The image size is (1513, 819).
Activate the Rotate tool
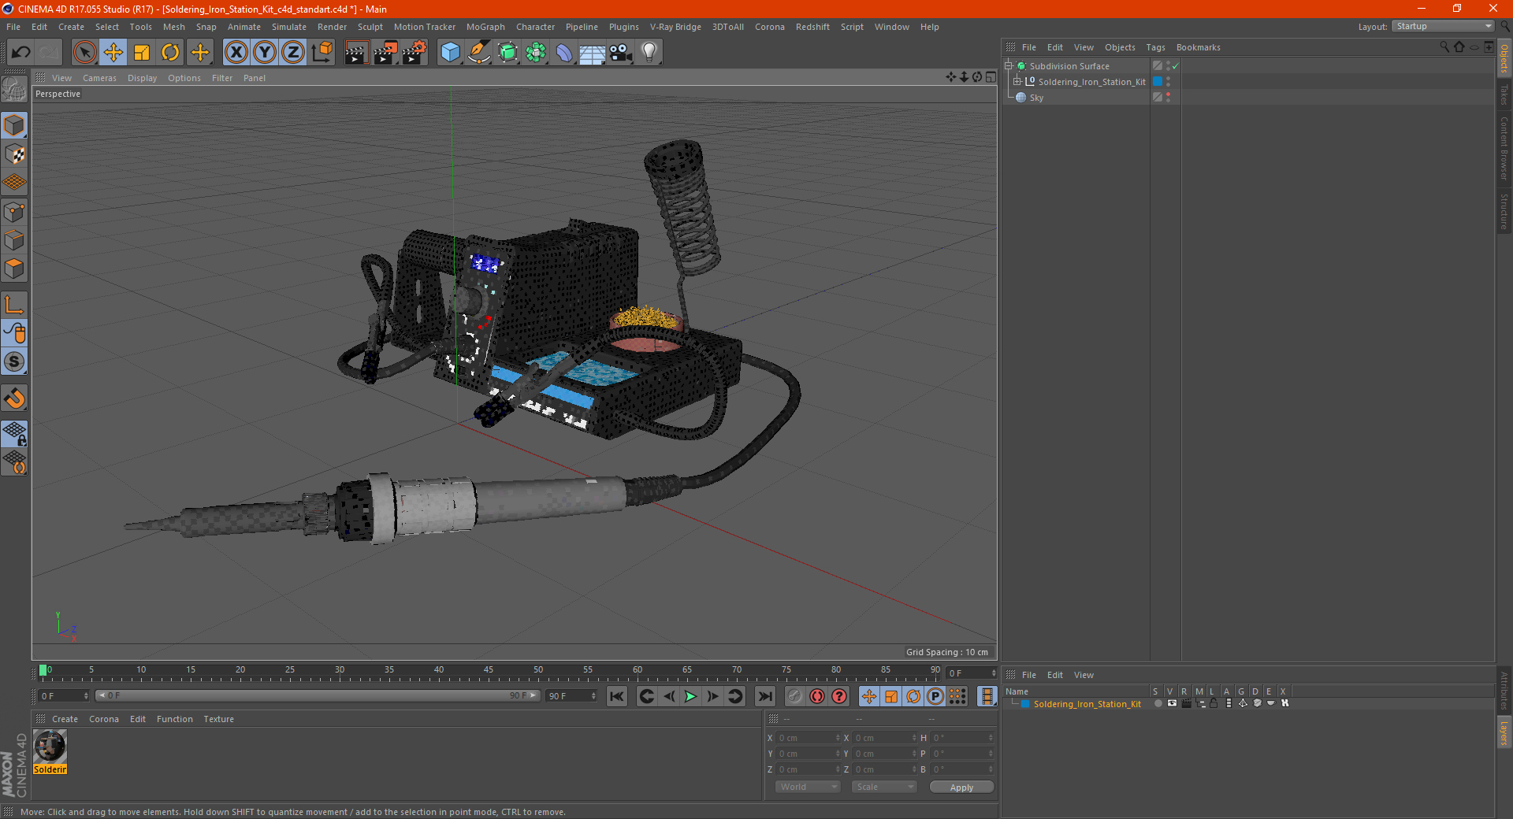[x=170, y=53]
